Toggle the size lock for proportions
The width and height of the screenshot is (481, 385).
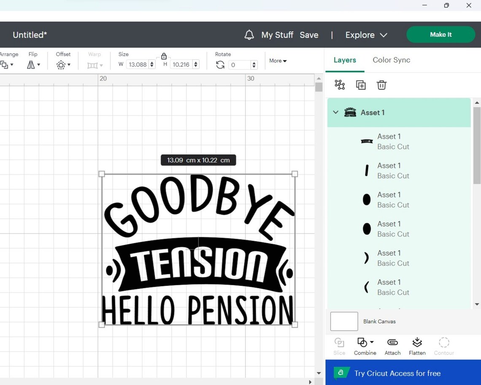[x=164, y=56]
